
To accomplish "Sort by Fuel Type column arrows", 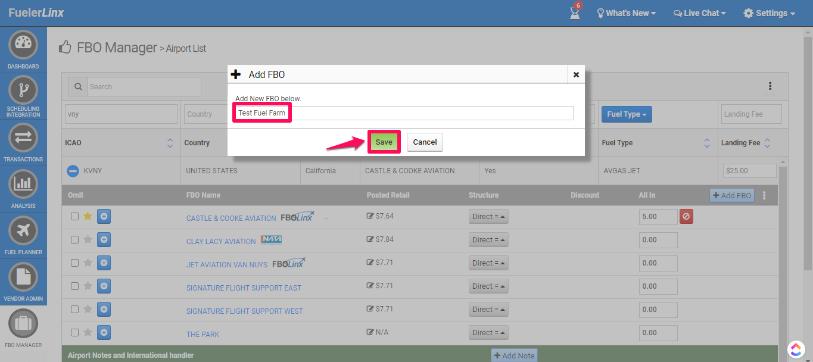I will [x=707, y=143].
